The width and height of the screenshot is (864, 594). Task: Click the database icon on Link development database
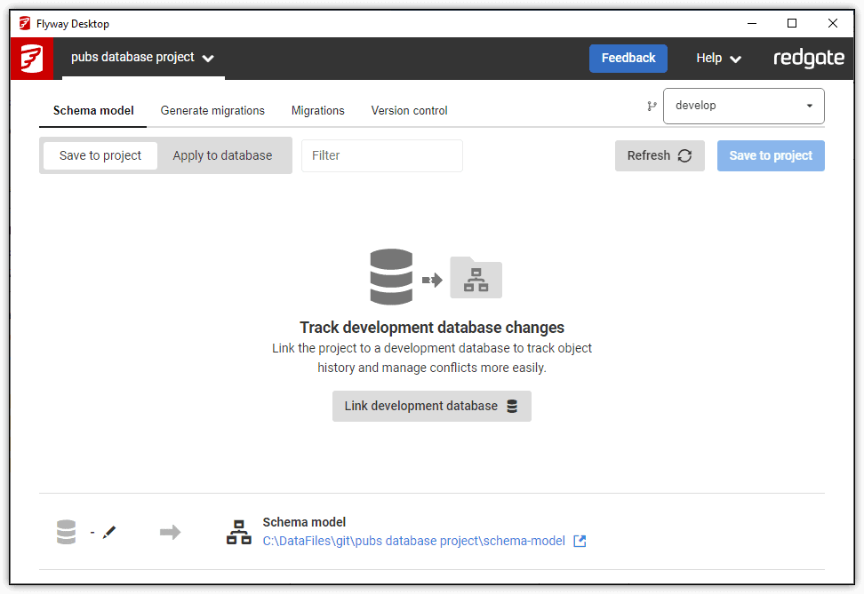[x=511, y=406]
